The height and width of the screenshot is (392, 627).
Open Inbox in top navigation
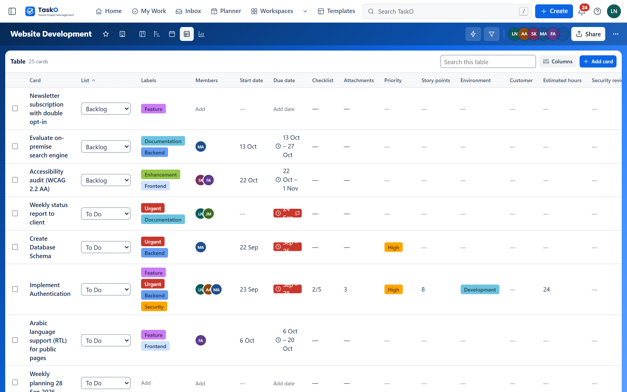pyautogui.click(x=188, y=11)
